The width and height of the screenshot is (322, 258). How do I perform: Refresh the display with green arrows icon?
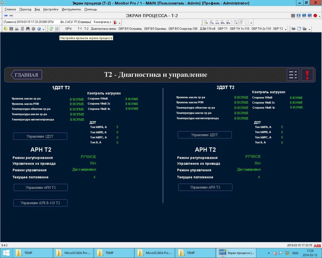[x=52, y=28]
